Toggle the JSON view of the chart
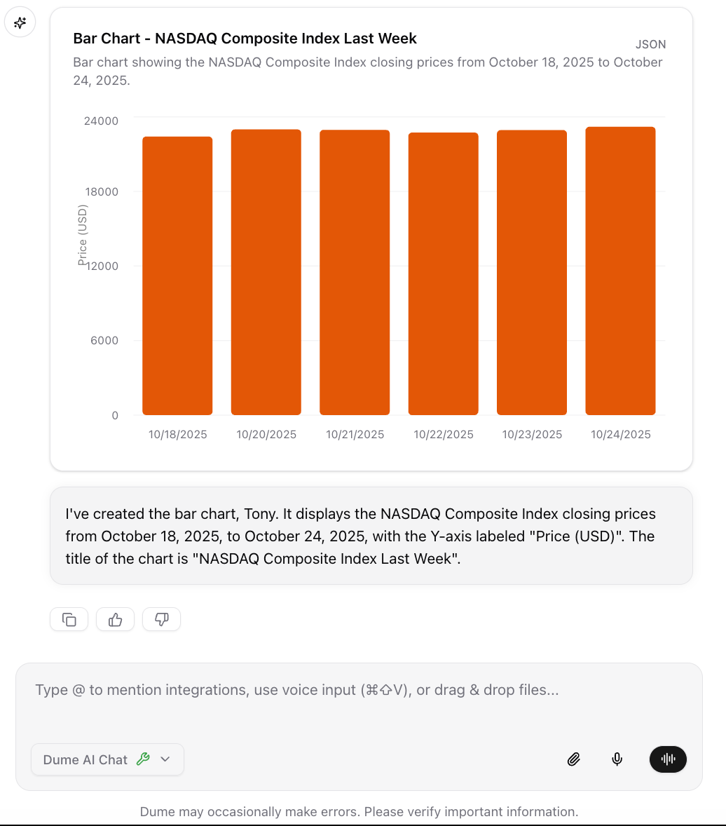This screenshot has width=726, height=826. [650, 44]
